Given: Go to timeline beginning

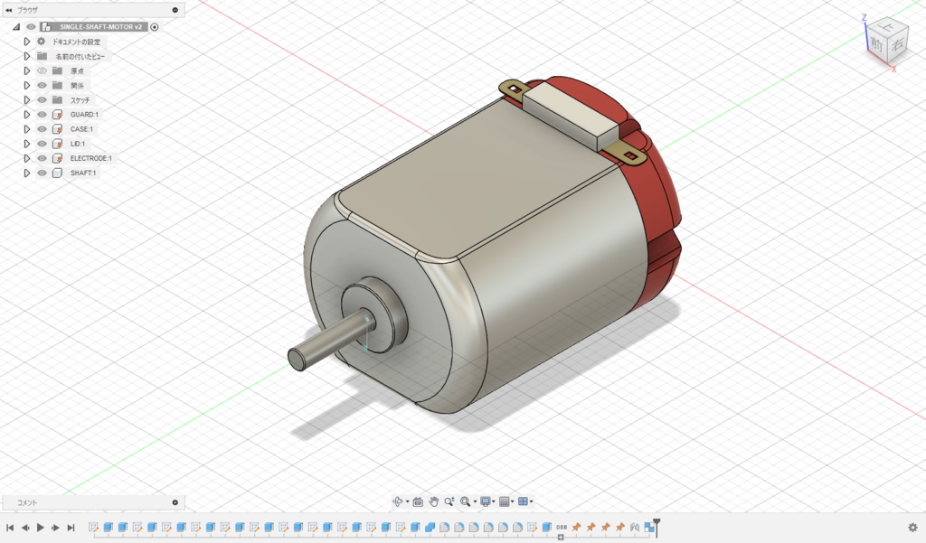Looking at the screenshot, I should coord(10,527).
